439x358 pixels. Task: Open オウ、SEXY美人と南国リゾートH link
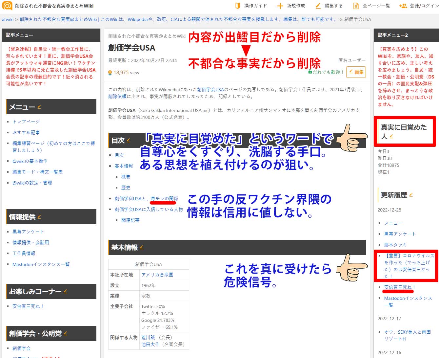[x=408, y=335]
